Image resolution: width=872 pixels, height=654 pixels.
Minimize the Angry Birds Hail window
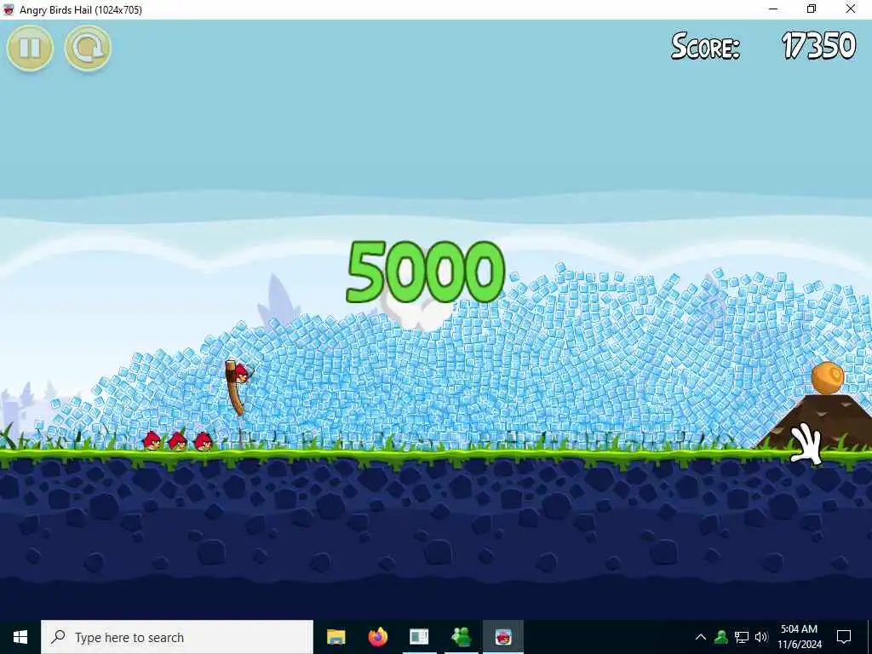773,9
